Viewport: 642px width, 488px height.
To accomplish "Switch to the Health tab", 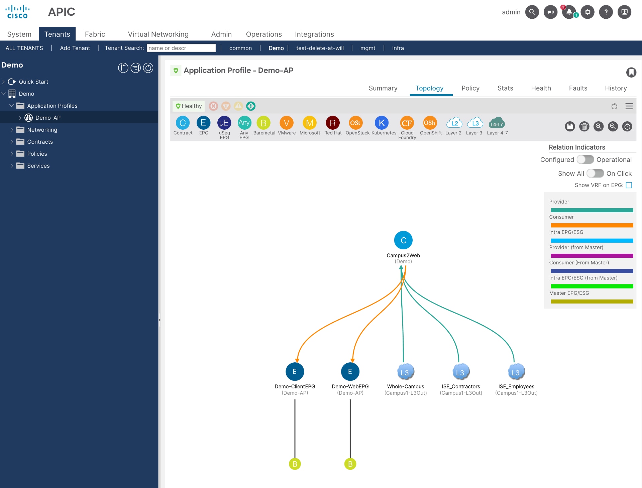I will 541,88.
